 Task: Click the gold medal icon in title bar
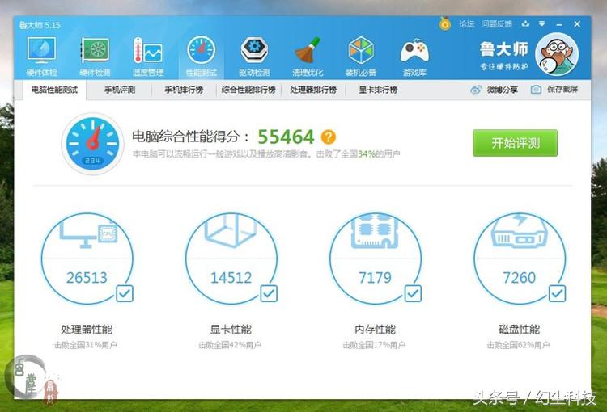[445, 24]
